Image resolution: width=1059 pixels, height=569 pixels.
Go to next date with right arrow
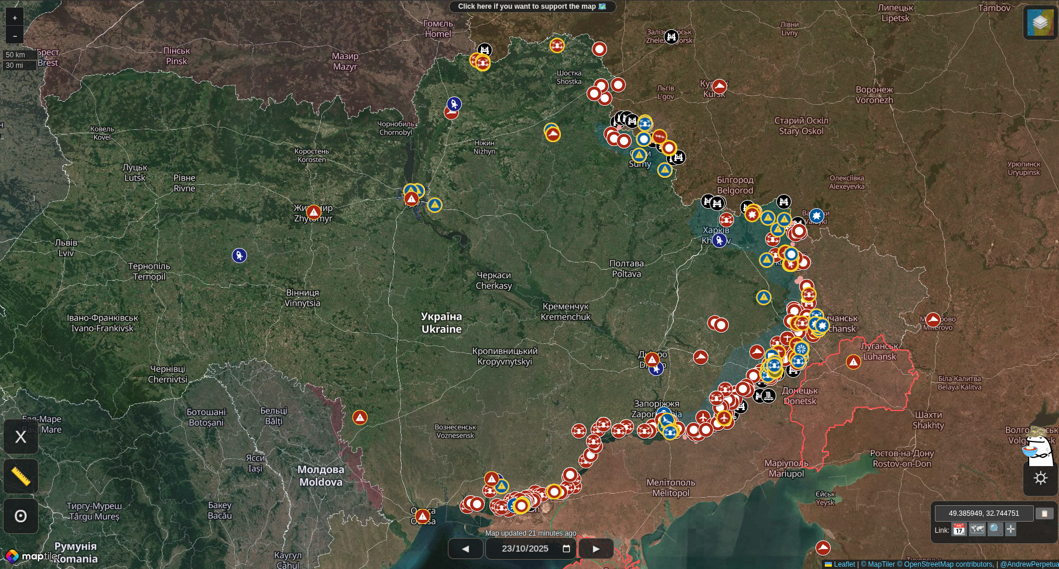596,549
